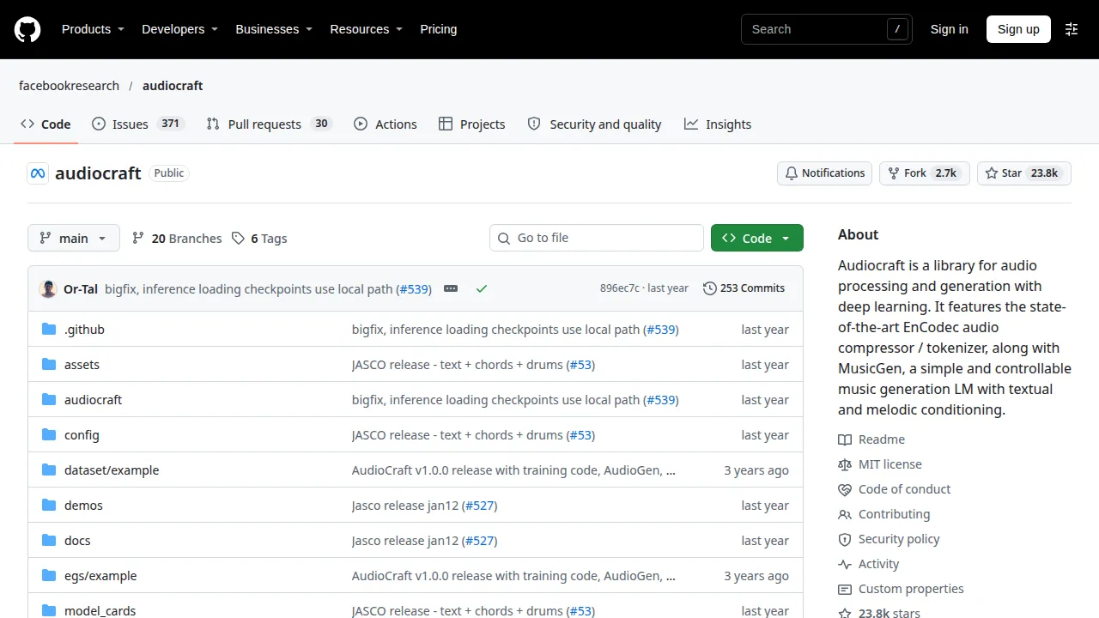The image size is (1099, 618).
Task: Open the green Code dropdown button
Action: [757, 239]
